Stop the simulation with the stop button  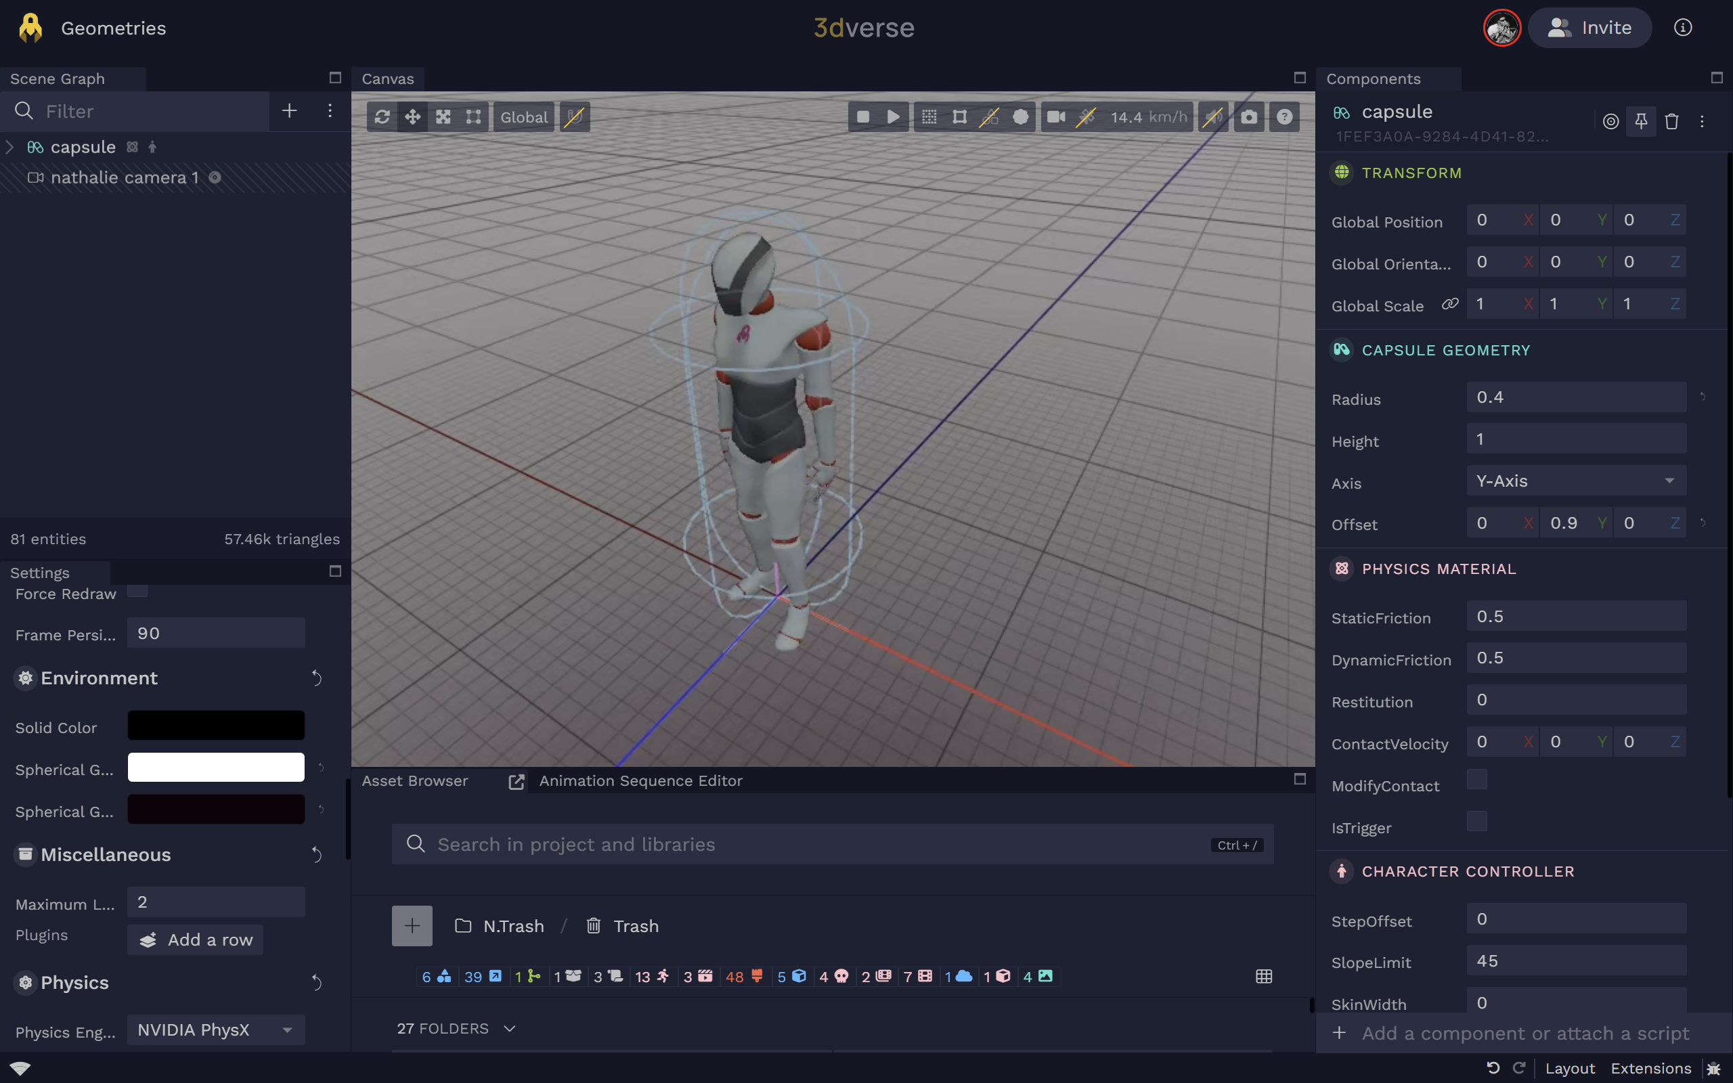863,116
